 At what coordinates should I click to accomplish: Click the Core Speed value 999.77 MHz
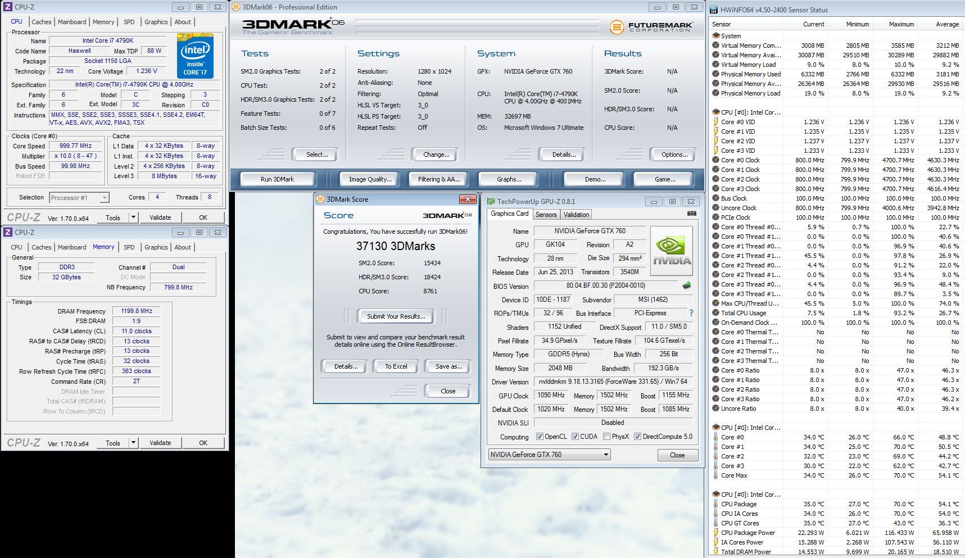tap(75, 146)
